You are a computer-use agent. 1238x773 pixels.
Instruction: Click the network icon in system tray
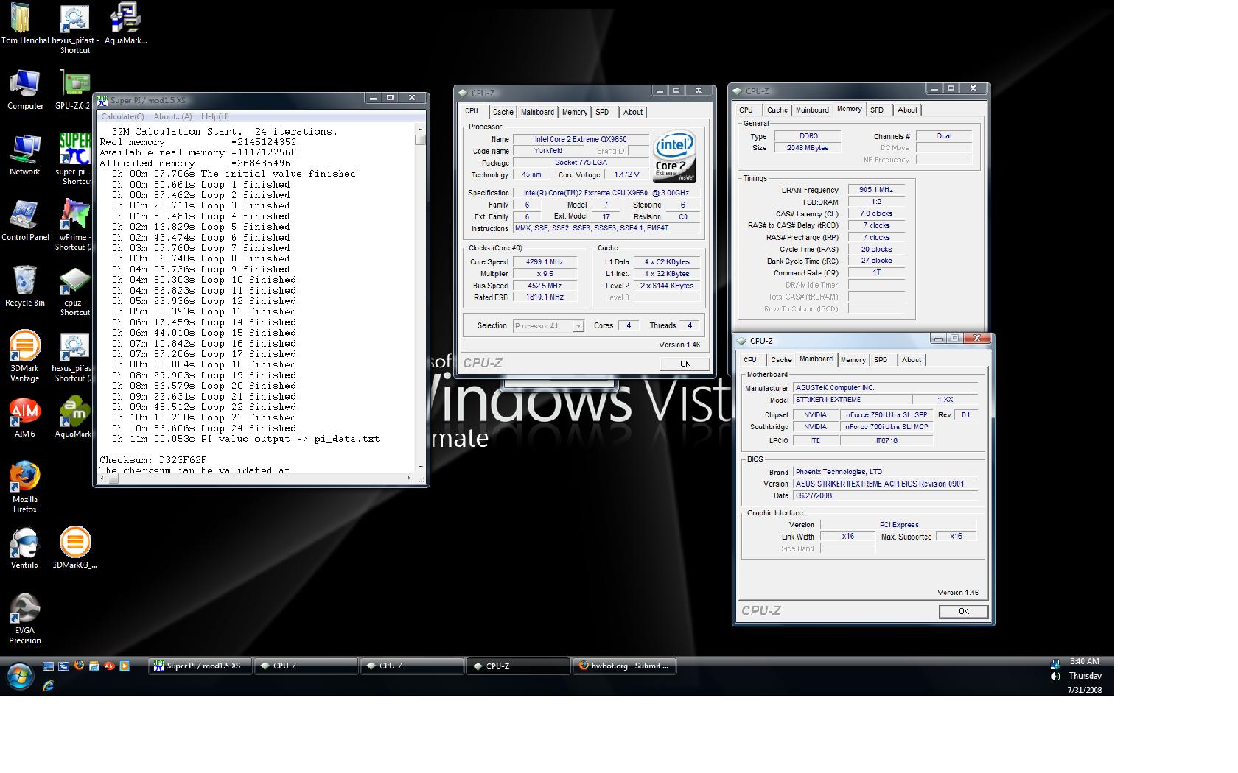(1055, 663)
